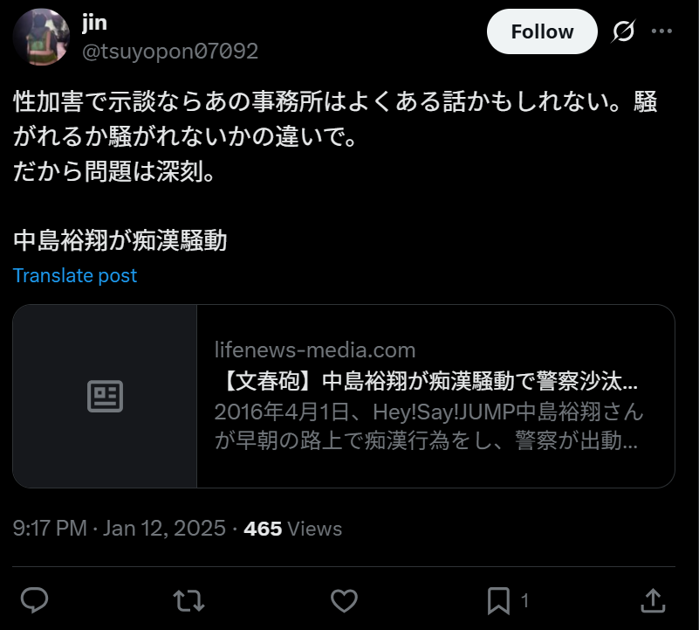Click the 465 Views count
The height and width of the screenshot is (630, 699).
293,529
